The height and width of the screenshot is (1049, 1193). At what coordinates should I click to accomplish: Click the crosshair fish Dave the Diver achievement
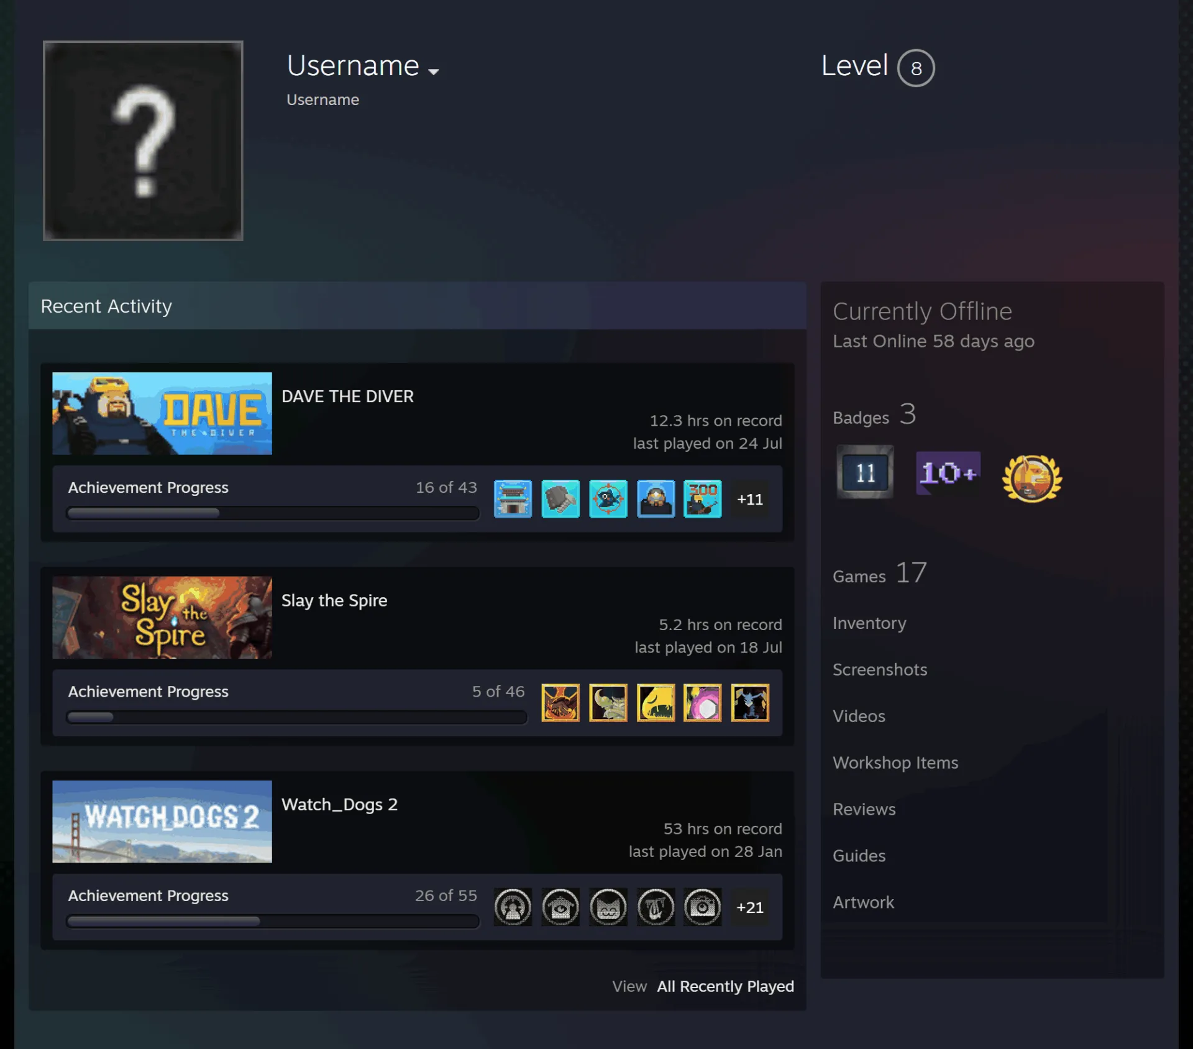608,498
